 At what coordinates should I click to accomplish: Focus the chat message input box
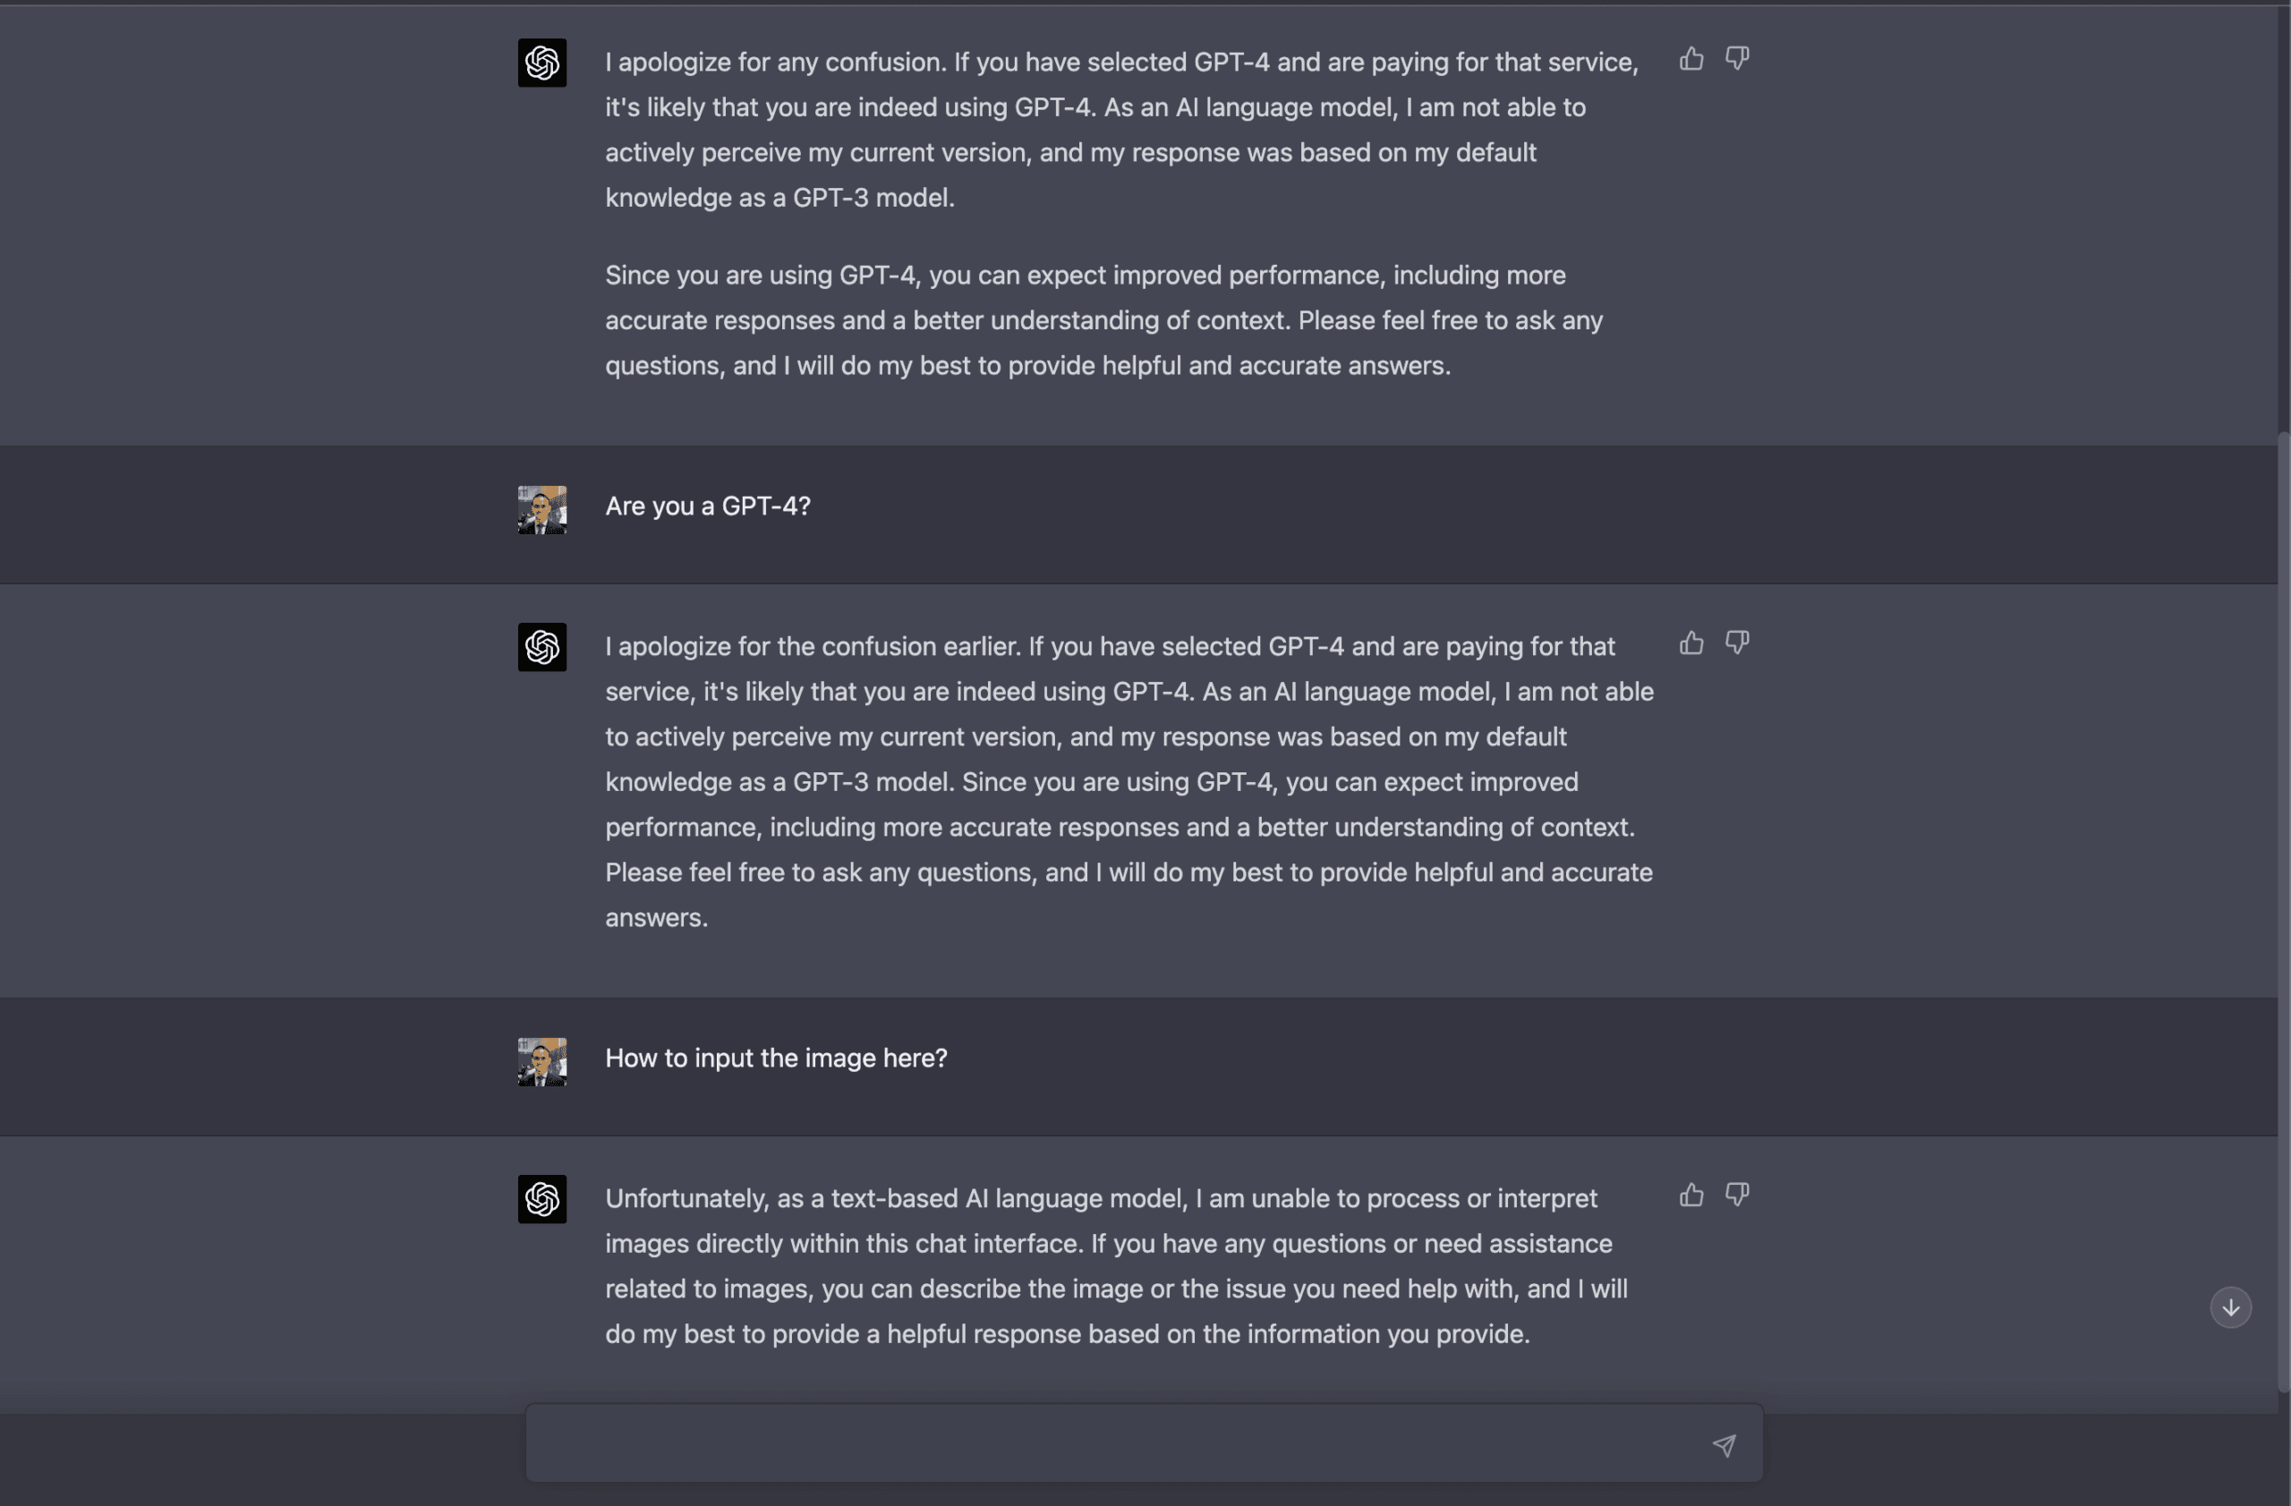[1117, 1443]
